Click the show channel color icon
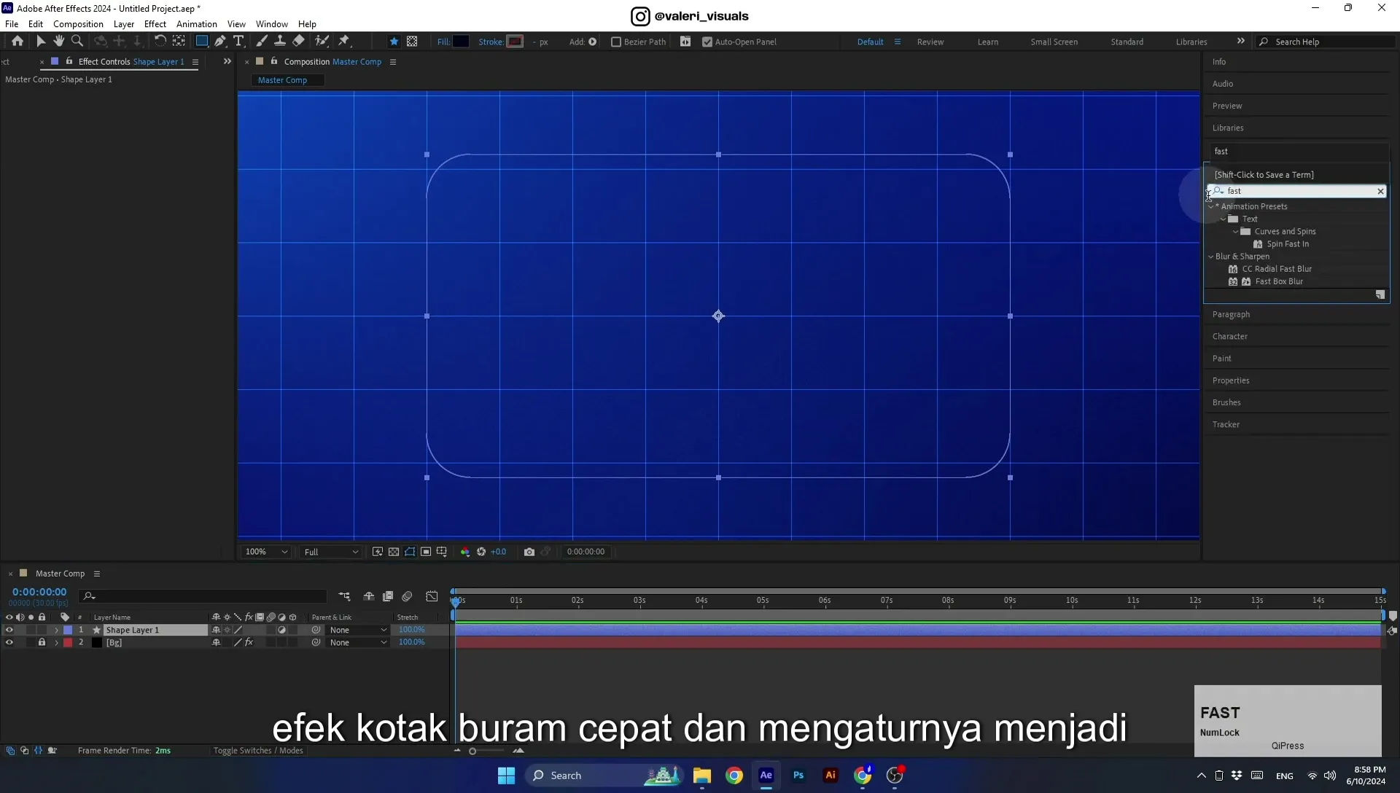1400x793 pixels. tap(465, 552)
